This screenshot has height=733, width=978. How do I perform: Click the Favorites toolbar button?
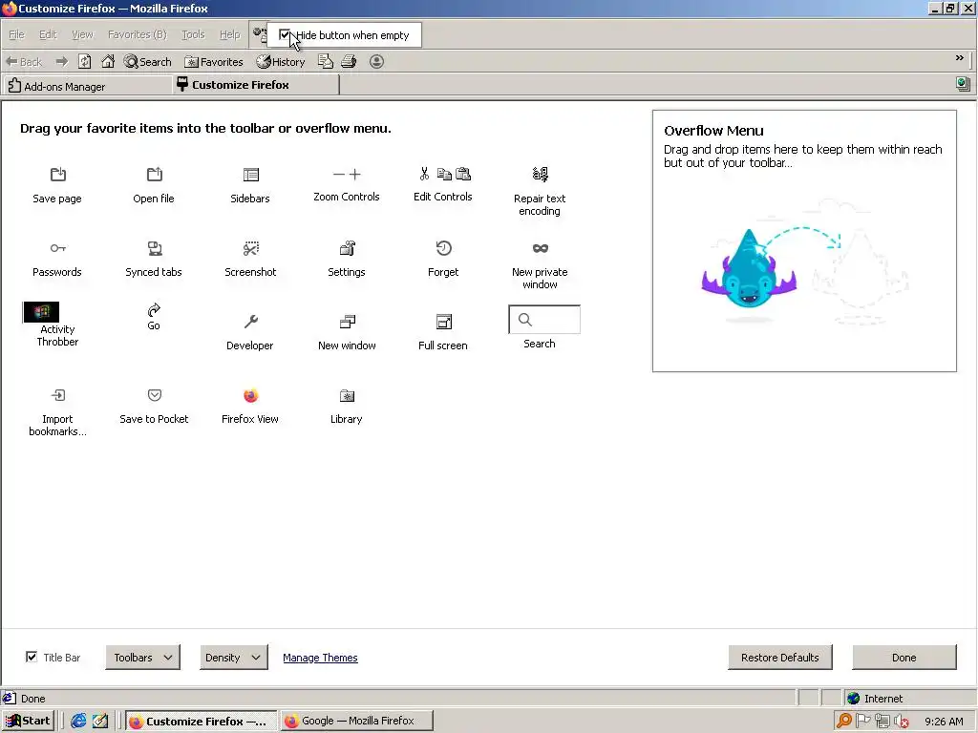[x=214, y=62]
